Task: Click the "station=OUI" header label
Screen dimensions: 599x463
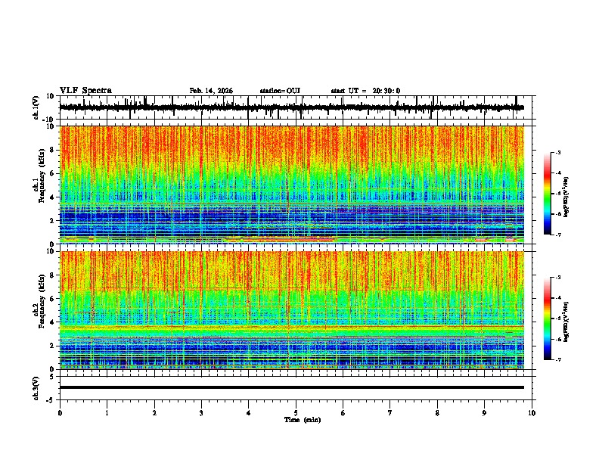Action: tap(280, 91)
